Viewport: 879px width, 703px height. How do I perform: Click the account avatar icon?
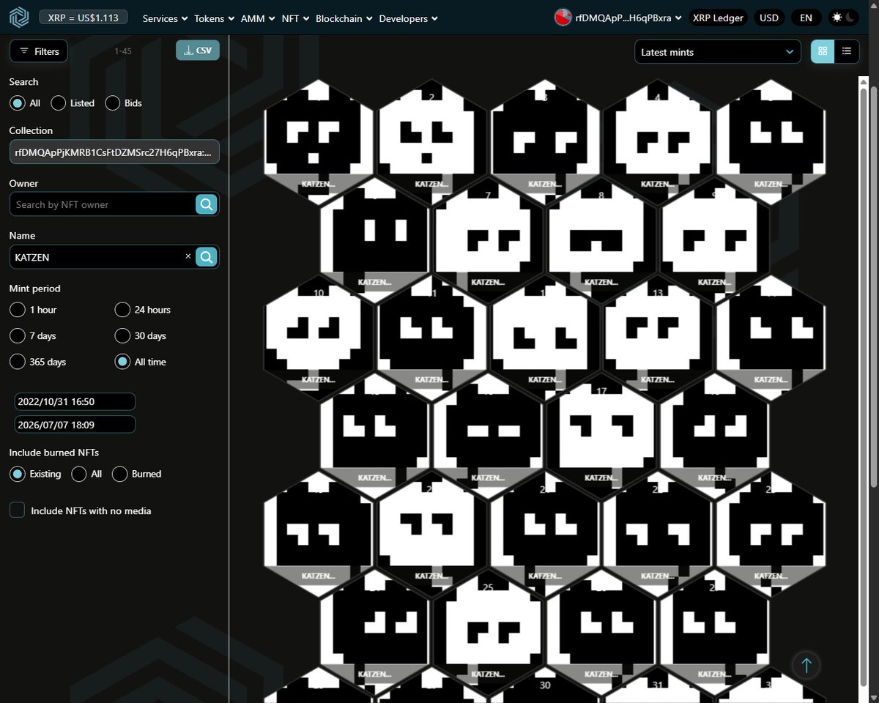click(563, 18)
